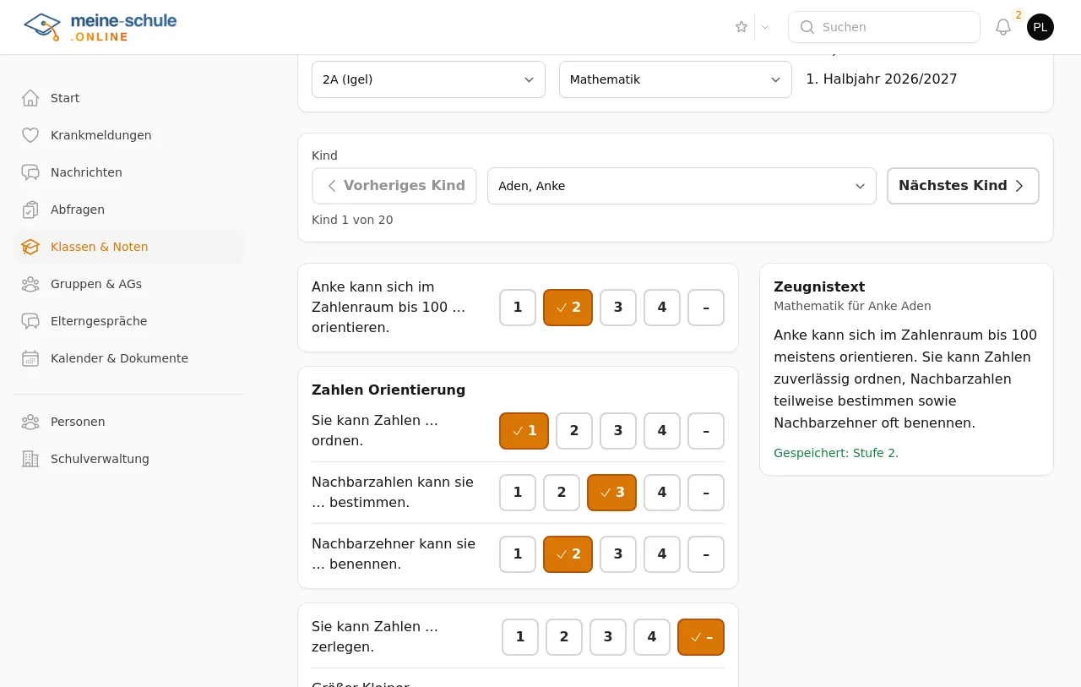
Task: Select grade 1 for Nachbarzehner benennen
Action: (x=518, y=554)
